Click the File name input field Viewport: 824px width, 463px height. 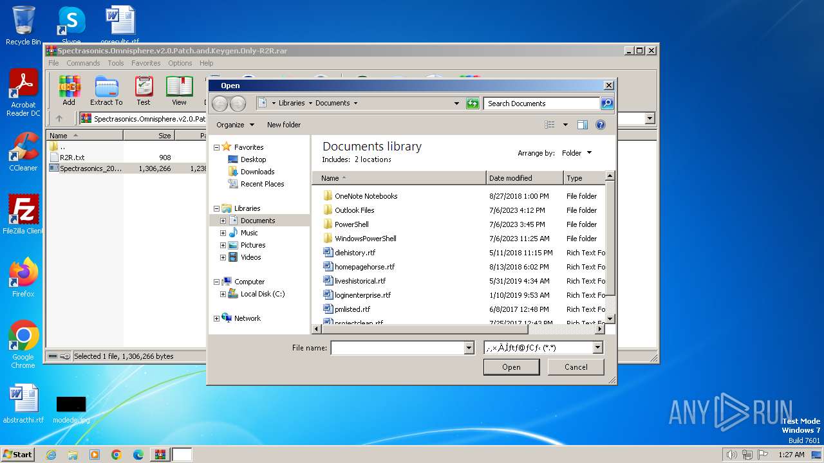pyautogui.click(x=397, y=348)
